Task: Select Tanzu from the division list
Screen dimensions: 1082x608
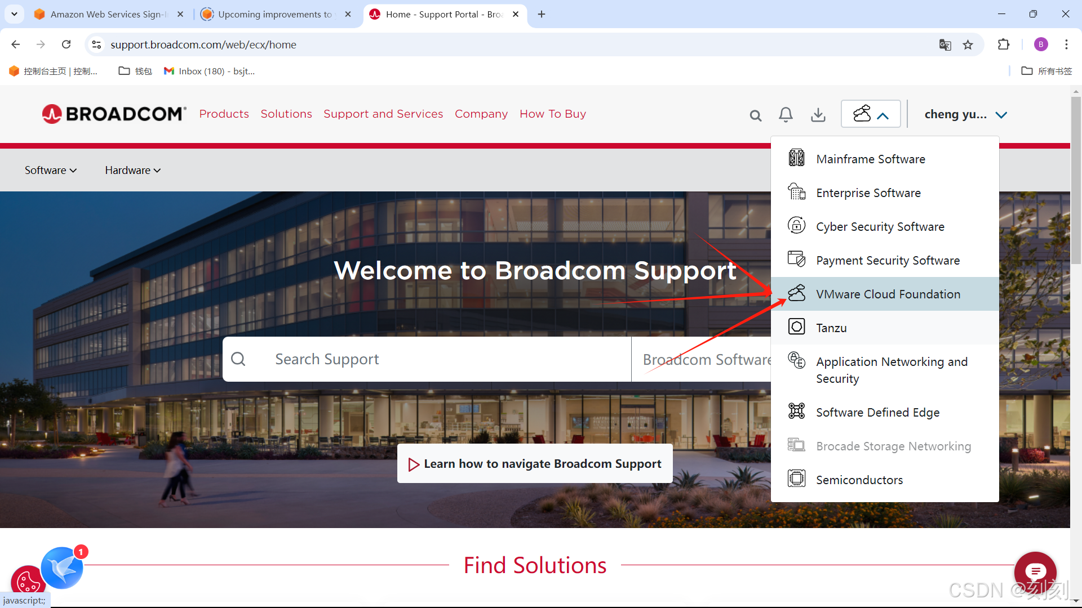Action: pos(885,328)
